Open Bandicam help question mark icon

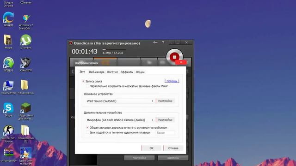coord(163,42)
